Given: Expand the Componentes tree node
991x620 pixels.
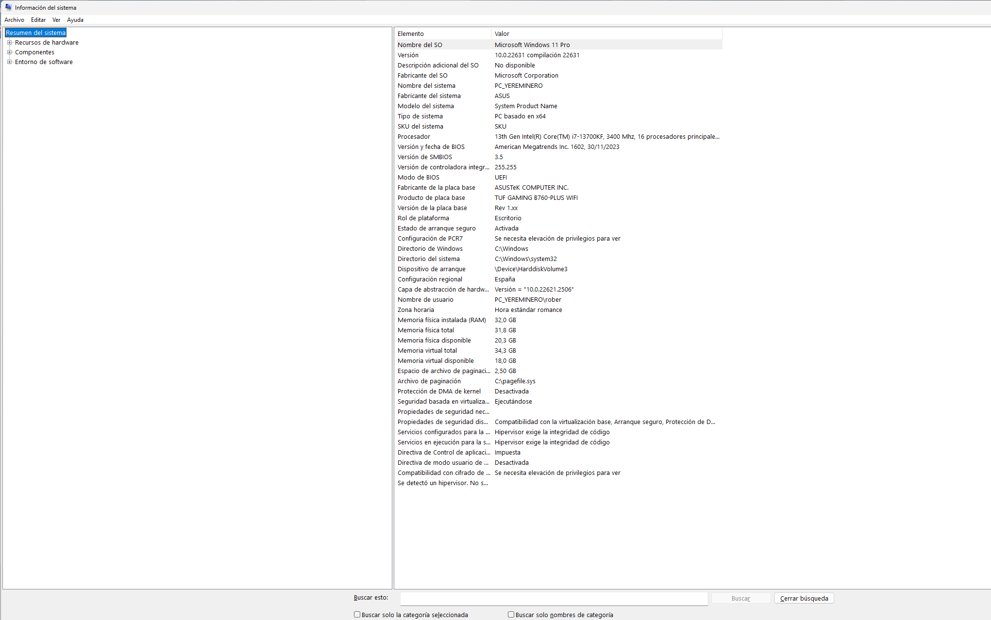Looking at the screenshot, I should 9,52.
